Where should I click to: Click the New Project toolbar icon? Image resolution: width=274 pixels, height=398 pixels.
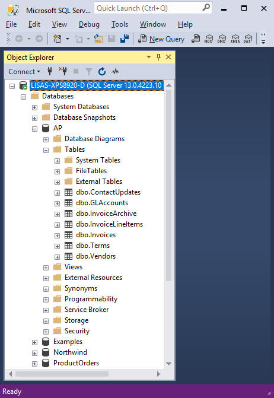coord(58,39)
